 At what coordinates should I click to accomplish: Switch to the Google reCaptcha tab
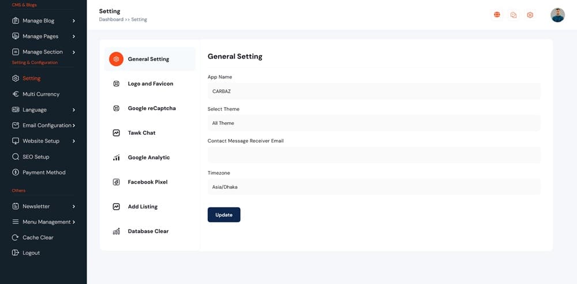(151, 108)
